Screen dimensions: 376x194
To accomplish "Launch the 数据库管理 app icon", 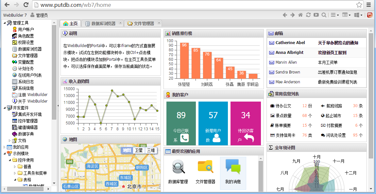I will click(x=178, y=171).
